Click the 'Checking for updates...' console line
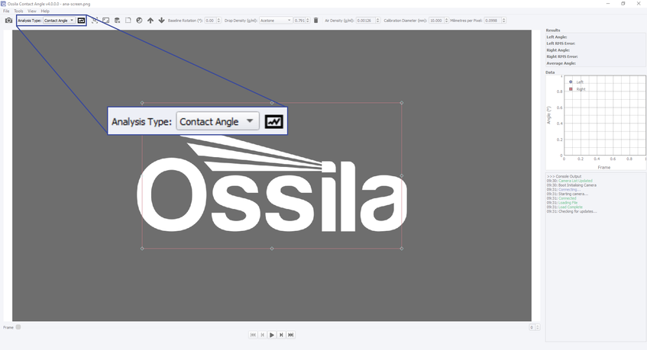 (x=571, y=211)
